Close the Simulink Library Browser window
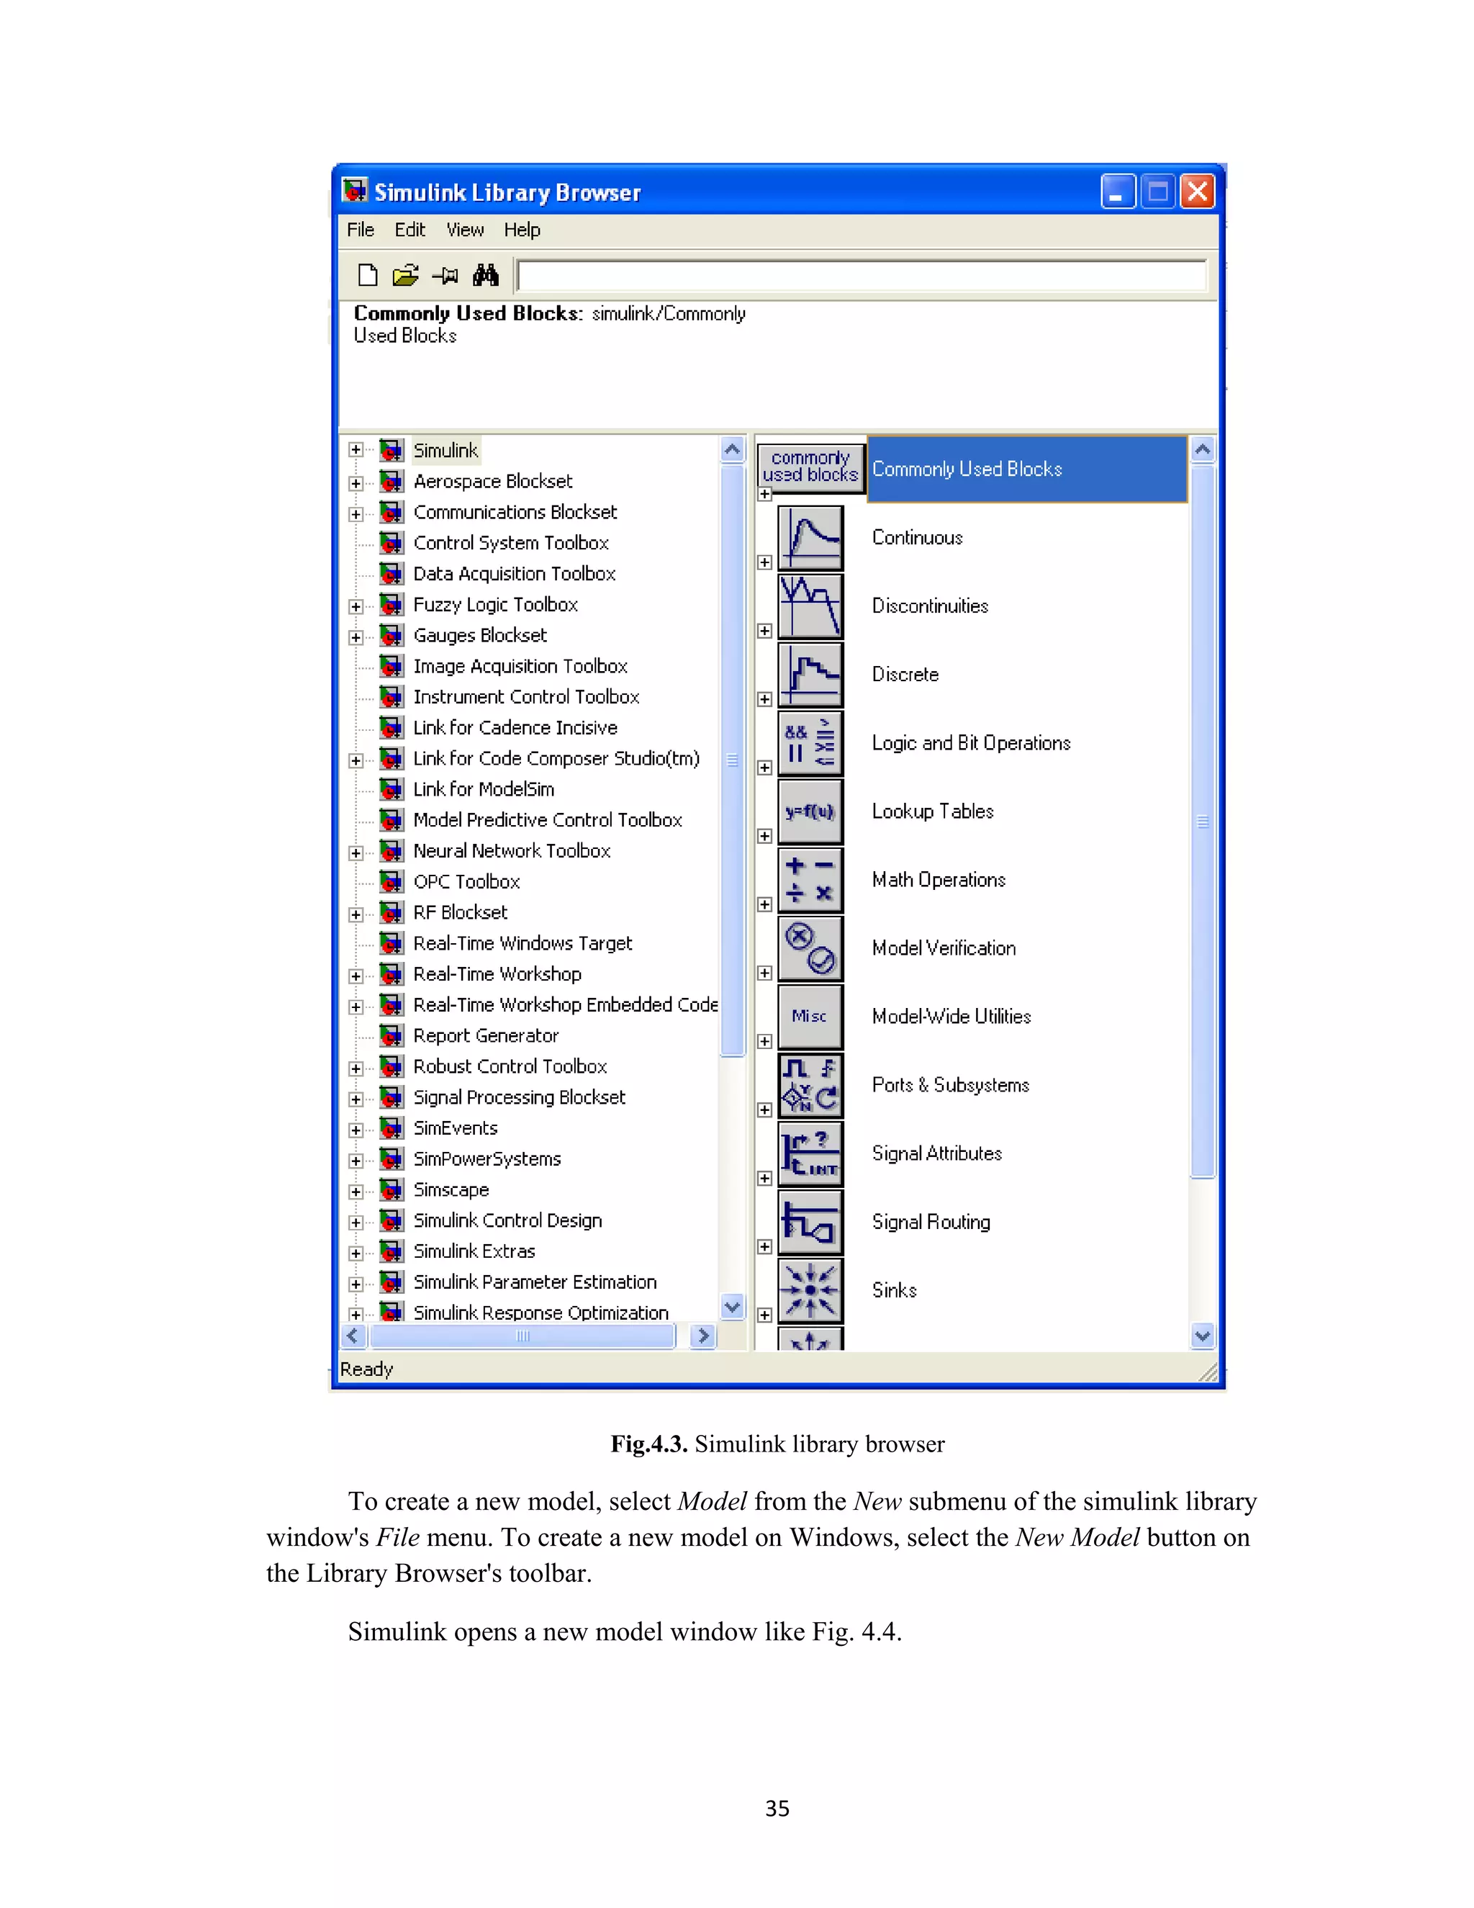This screenshot has height=1908, width=1474. pyautogui.click(x=1197, y=192)
